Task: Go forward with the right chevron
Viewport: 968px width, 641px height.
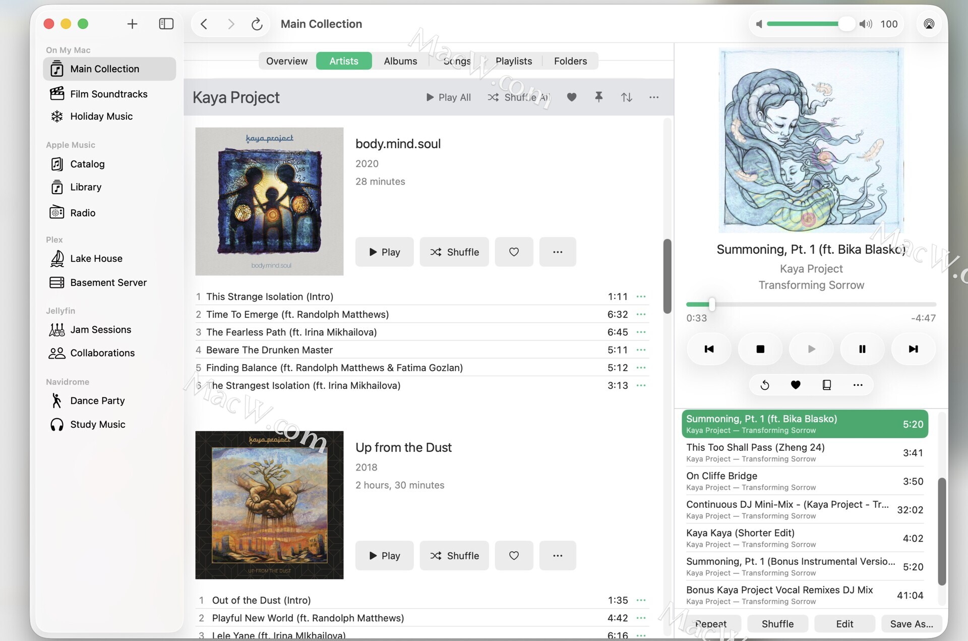Action: click(231, 24)
